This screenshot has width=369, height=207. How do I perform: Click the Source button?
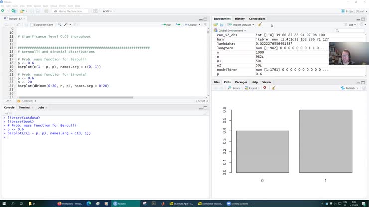[x=191, y=25]
